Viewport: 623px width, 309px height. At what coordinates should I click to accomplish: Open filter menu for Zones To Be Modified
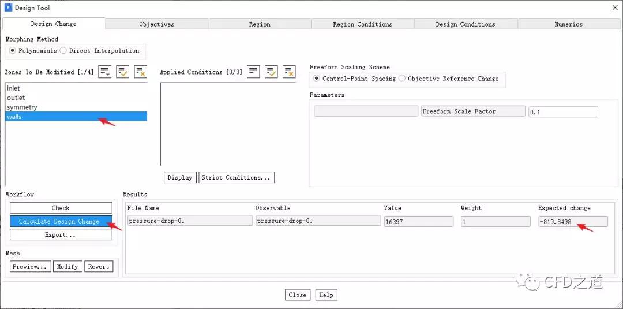point(104,72)
